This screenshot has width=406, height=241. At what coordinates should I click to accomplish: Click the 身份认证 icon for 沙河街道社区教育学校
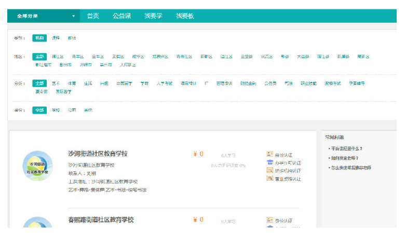(269, 154)
